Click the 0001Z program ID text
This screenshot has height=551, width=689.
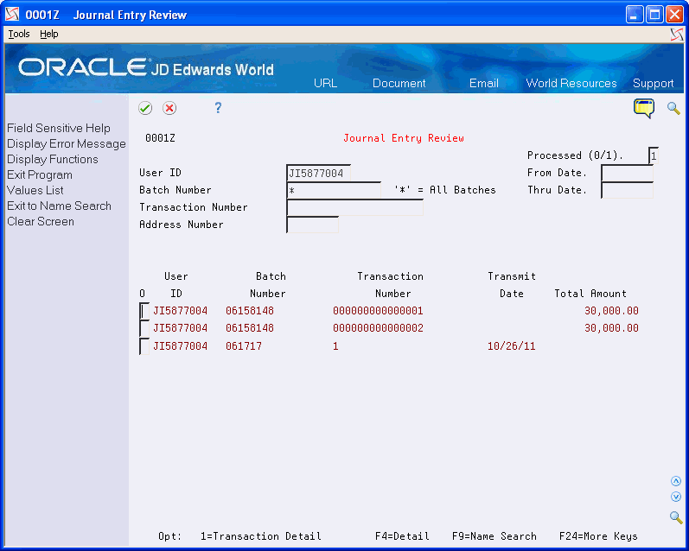[x=160, y=138]
